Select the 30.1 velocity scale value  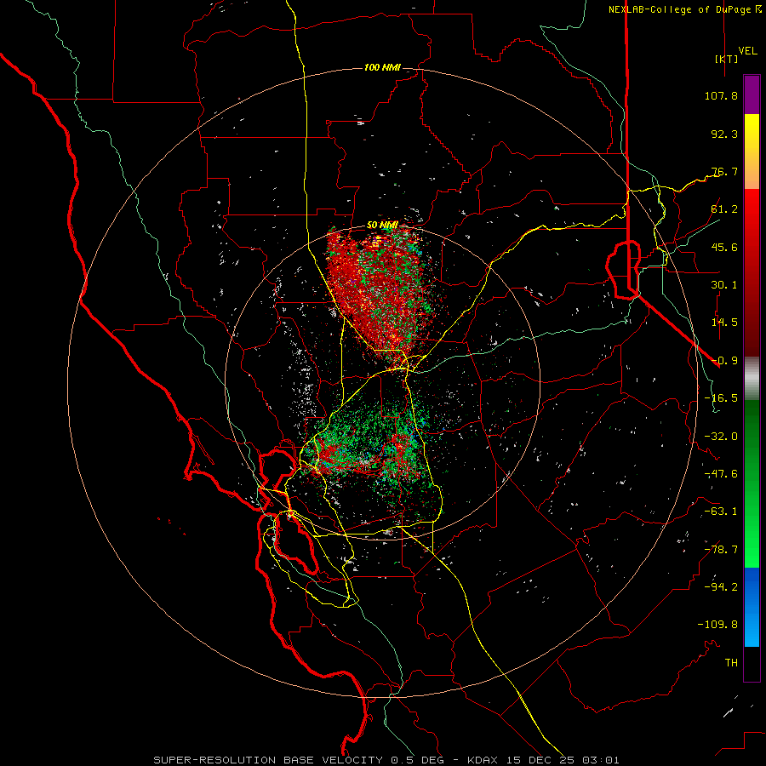(x=724, y=284)
